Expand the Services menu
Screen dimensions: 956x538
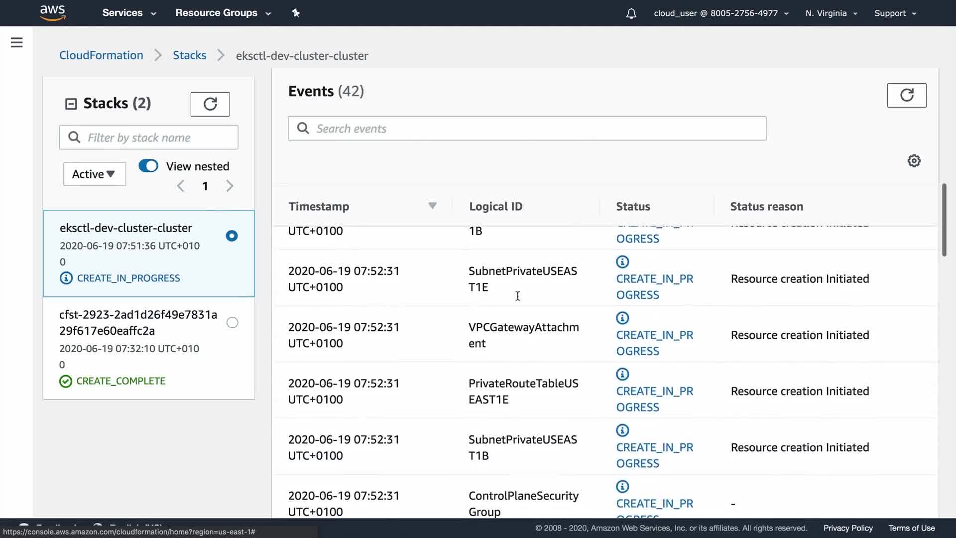129,13
